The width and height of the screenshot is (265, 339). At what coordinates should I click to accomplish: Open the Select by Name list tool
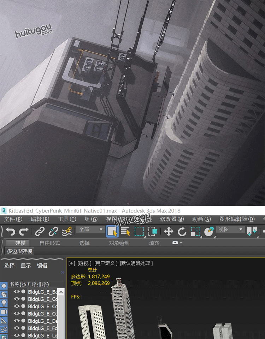(125, 232)
